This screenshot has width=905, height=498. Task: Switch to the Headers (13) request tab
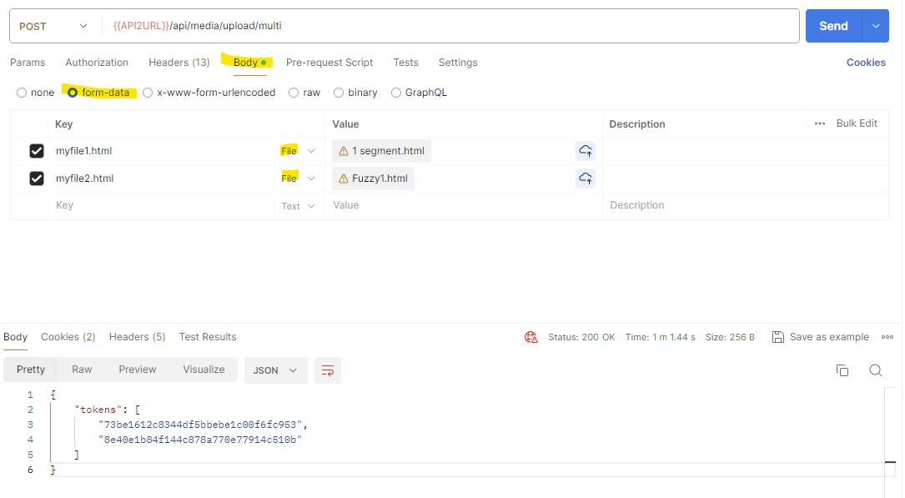pos(178,63)
